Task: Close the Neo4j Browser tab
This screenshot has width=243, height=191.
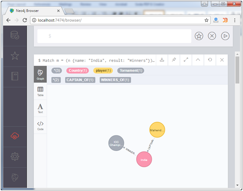Action: click(x=58, y=11)
